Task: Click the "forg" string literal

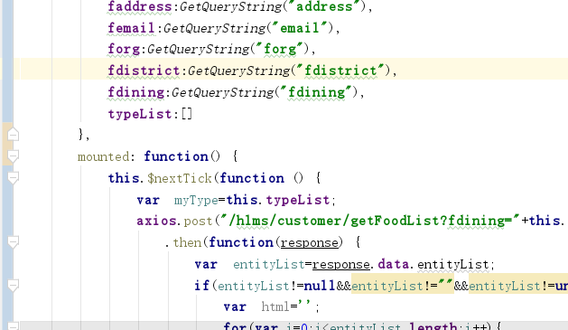Action: pos(280,49)
